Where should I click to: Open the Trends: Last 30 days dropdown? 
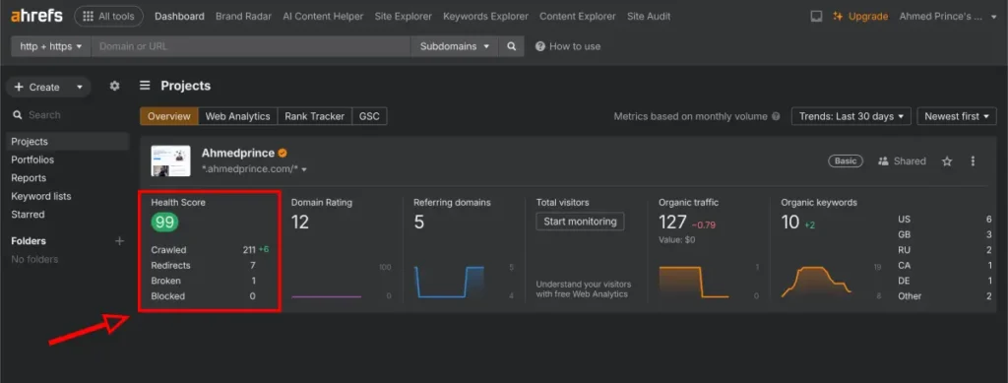pos(851,116)
